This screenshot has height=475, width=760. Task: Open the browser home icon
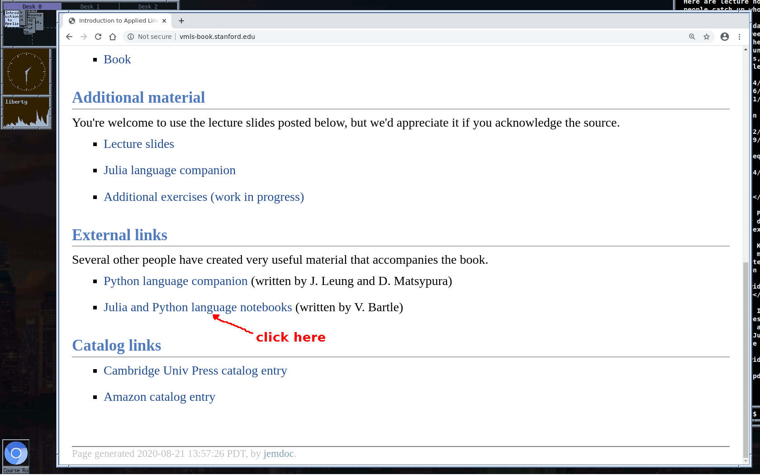point(113,37)
